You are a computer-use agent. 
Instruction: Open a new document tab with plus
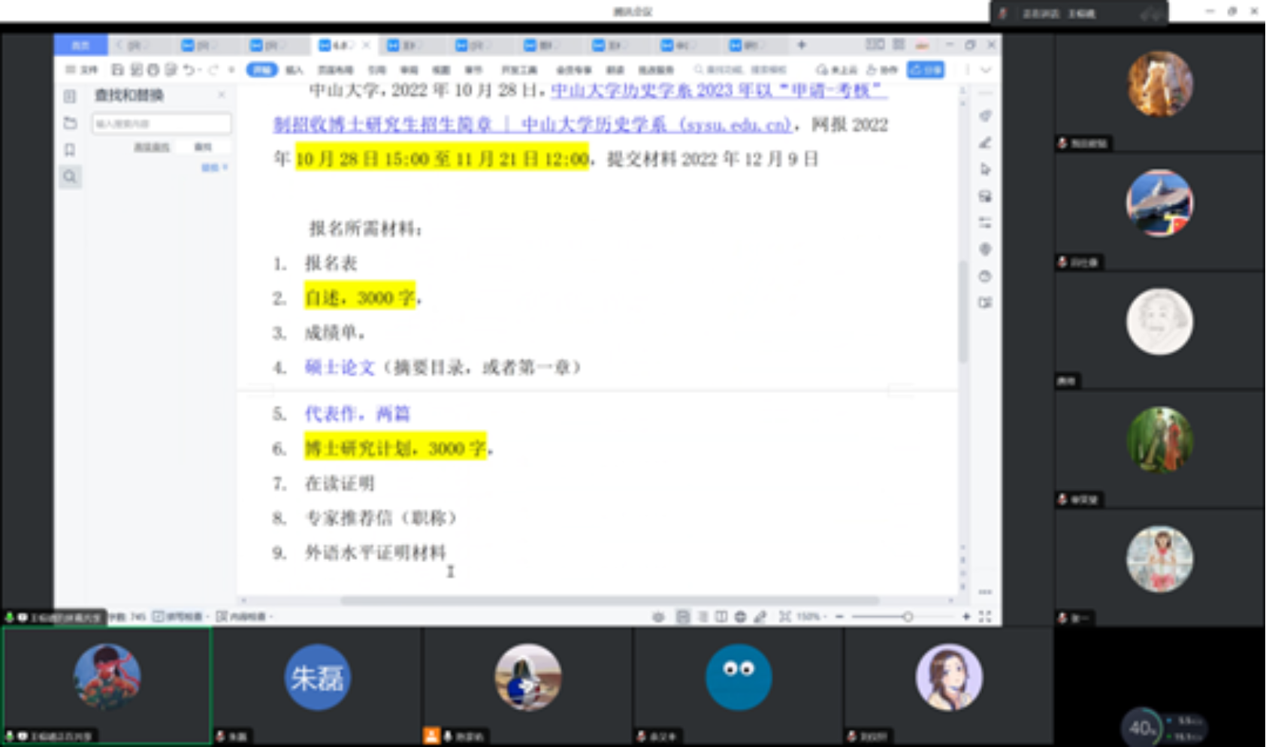[x=802, y=45]
